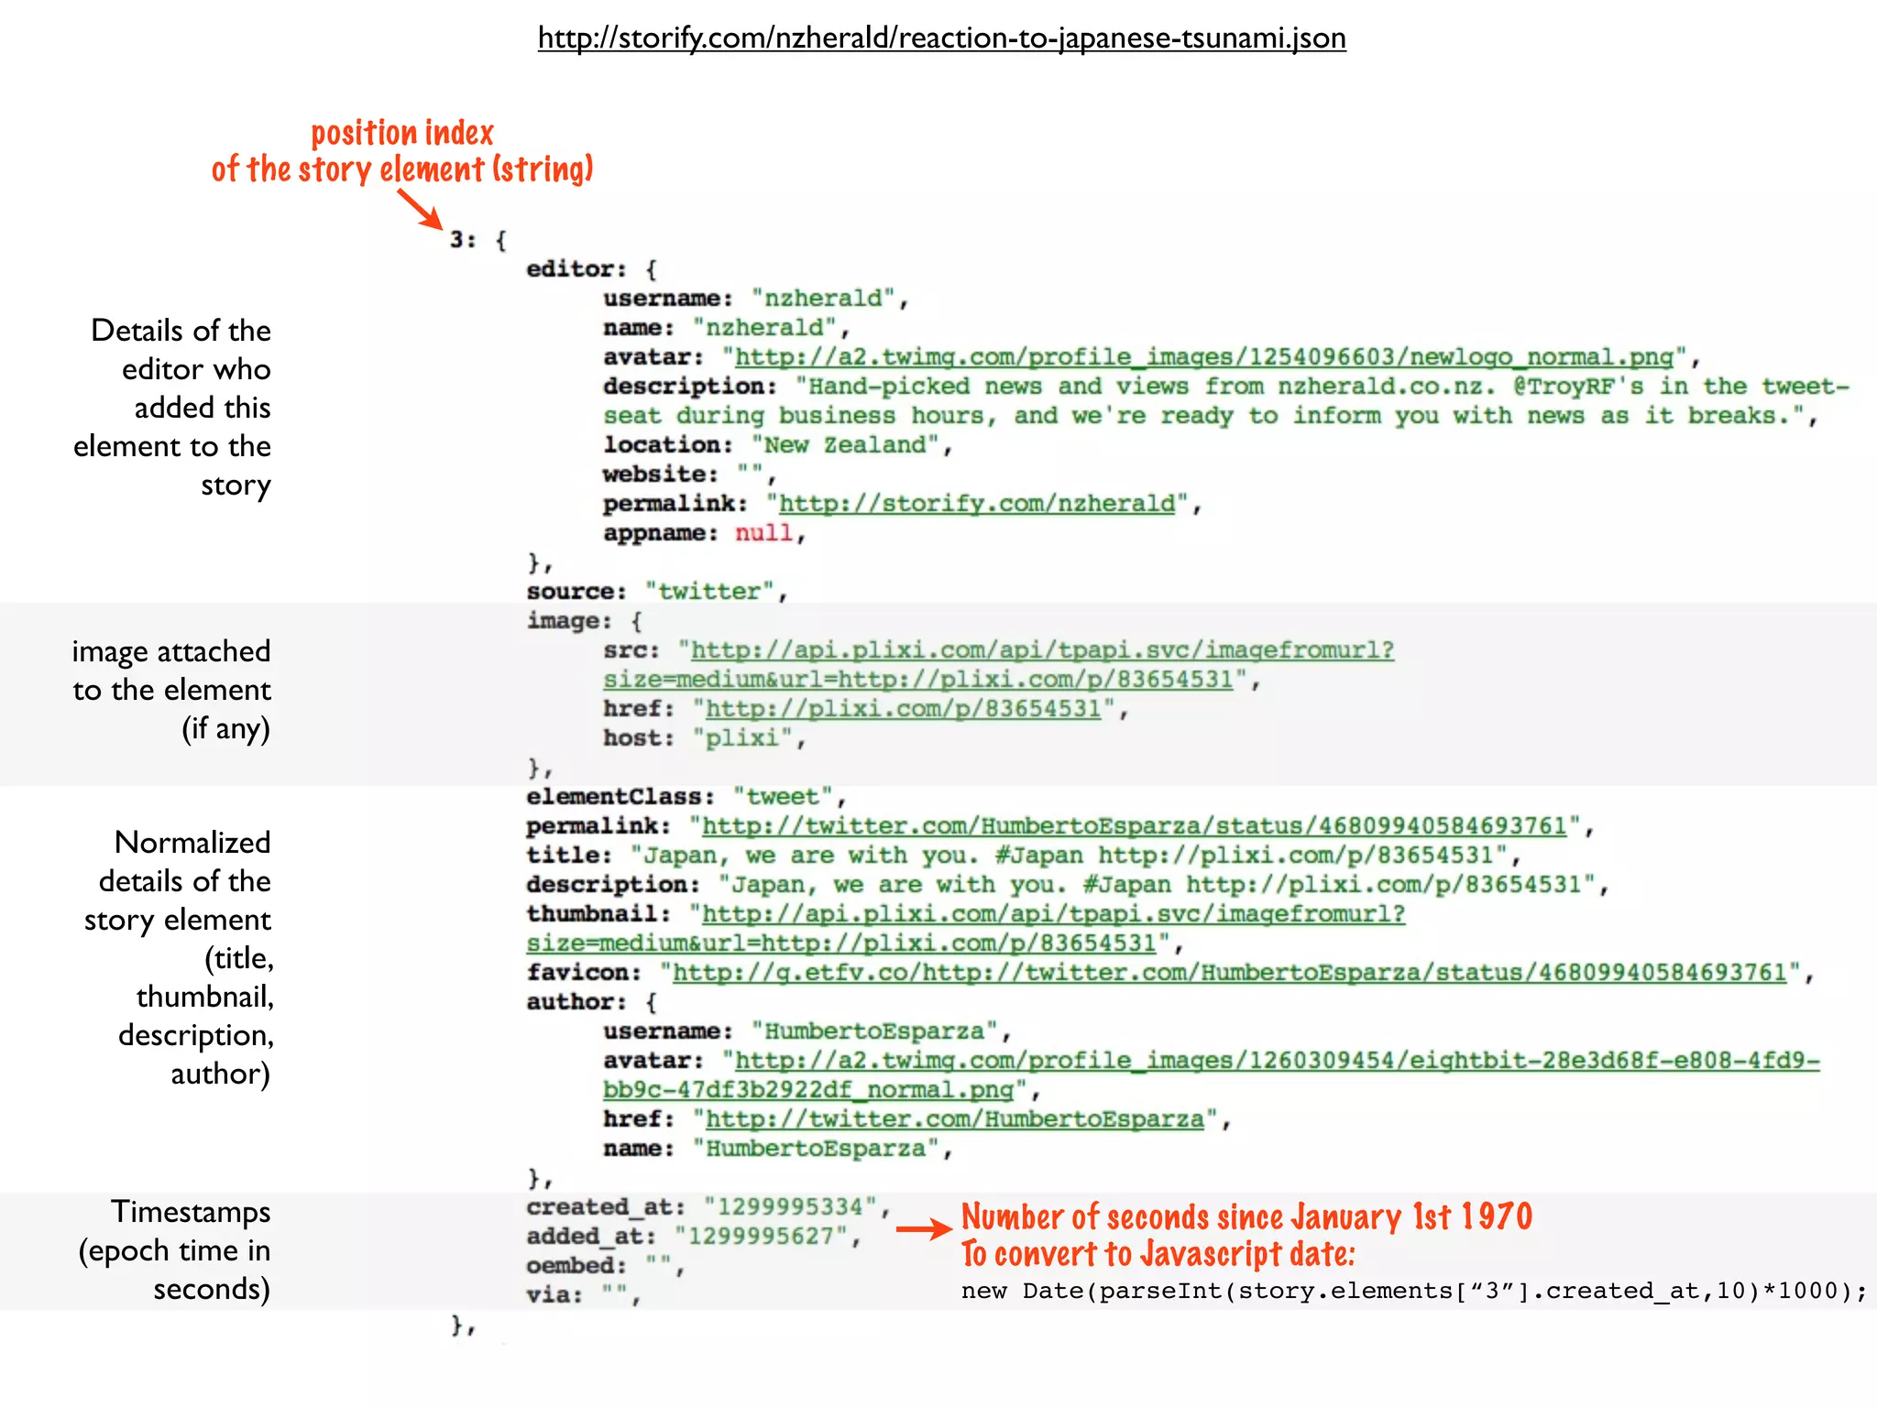Click the "image attached to the element" note
This screenshot has width=1877, height=1407.
click(171, 689)
